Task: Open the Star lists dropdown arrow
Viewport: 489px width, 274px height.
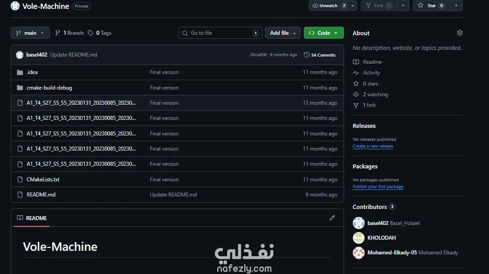Action: tap(456, 6)
